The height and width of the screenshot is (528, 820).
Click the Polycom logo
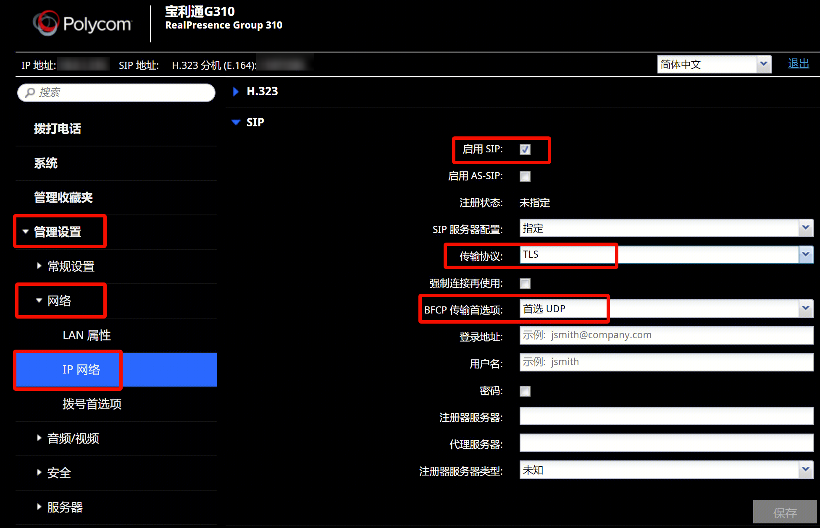82,24
